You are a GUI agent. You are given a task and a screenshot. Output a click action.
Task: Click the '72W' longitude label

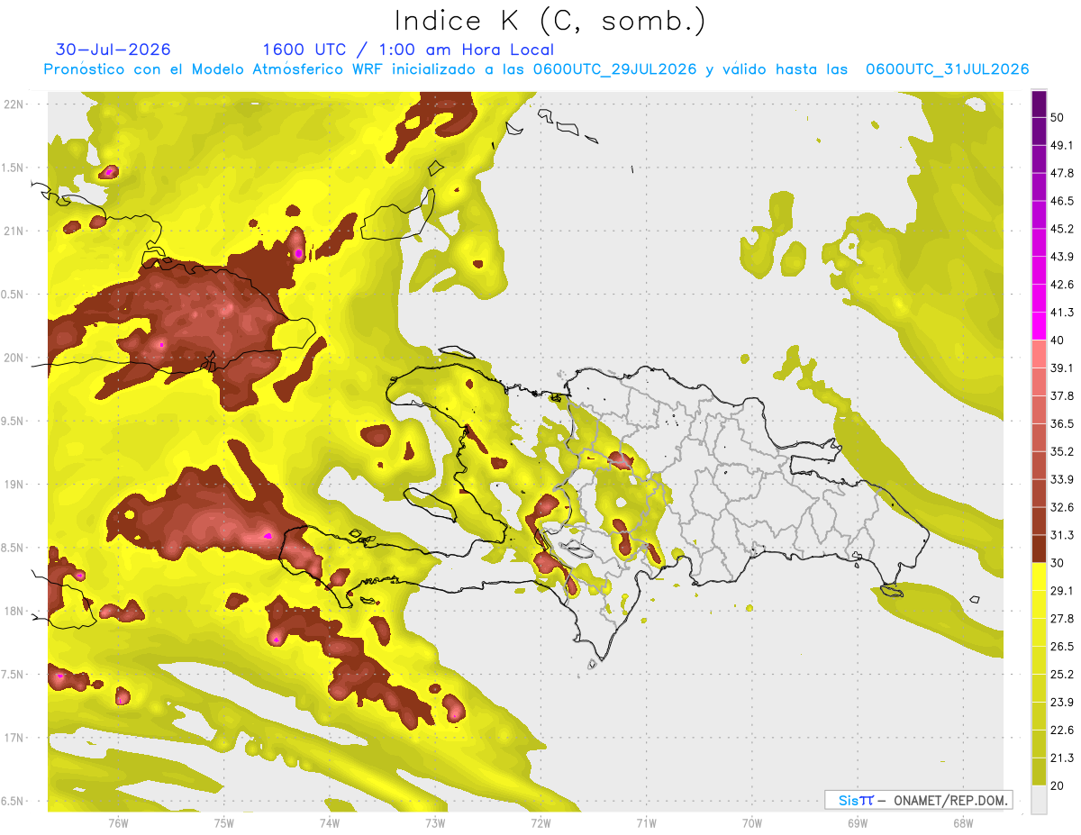[x=540, y=822]
